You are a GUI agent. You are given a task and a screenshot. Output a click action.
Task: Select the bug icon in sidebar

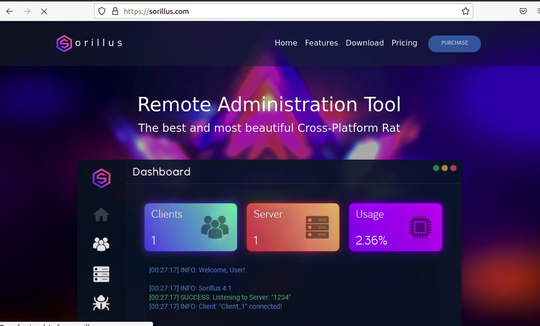(101, 303)
